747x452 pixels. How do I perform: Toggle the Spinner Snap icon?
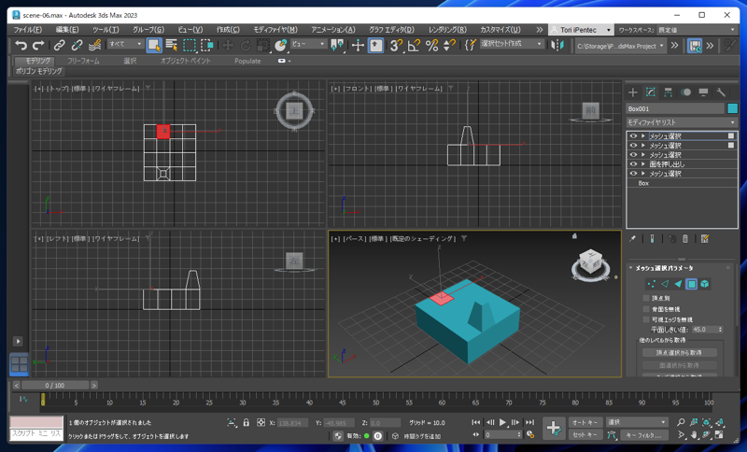[449, 45]
